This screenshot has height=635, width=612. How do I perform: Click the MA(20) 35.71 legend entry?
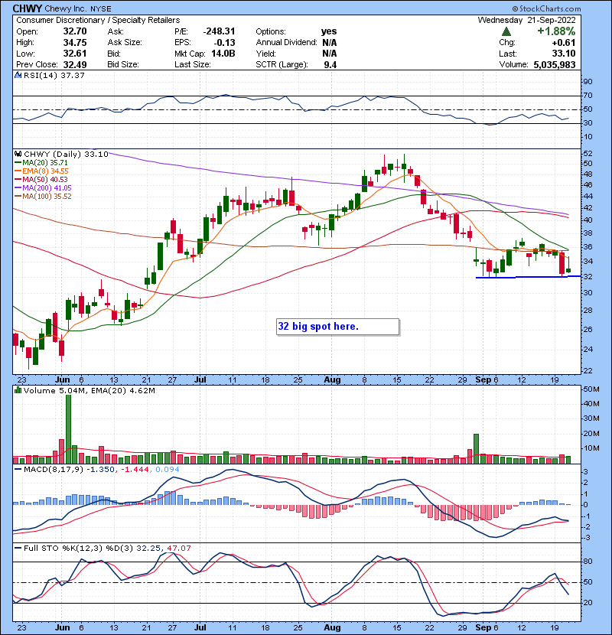tap(41, 163)
